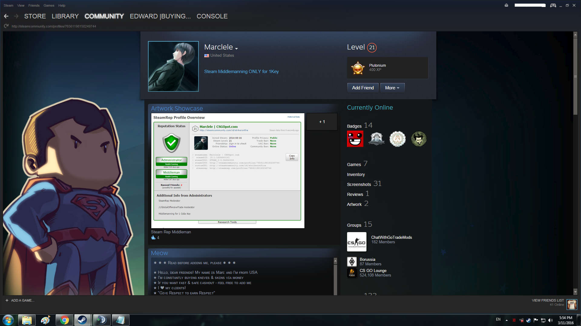The height and width of the screenshot is (326, 581).
Task: Open the More dropdown button
Action: click(x=392, y=88)
